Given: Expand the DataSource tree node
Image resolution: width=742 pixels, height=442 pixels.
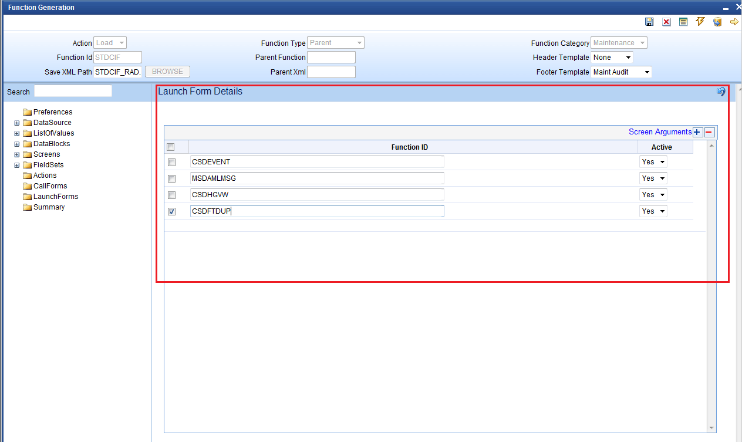Looking at the screenshot, I should 17,123.
